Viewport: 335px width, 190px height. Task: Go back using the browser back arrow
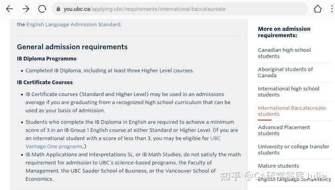pyautogui.click(x=10, y=9)
